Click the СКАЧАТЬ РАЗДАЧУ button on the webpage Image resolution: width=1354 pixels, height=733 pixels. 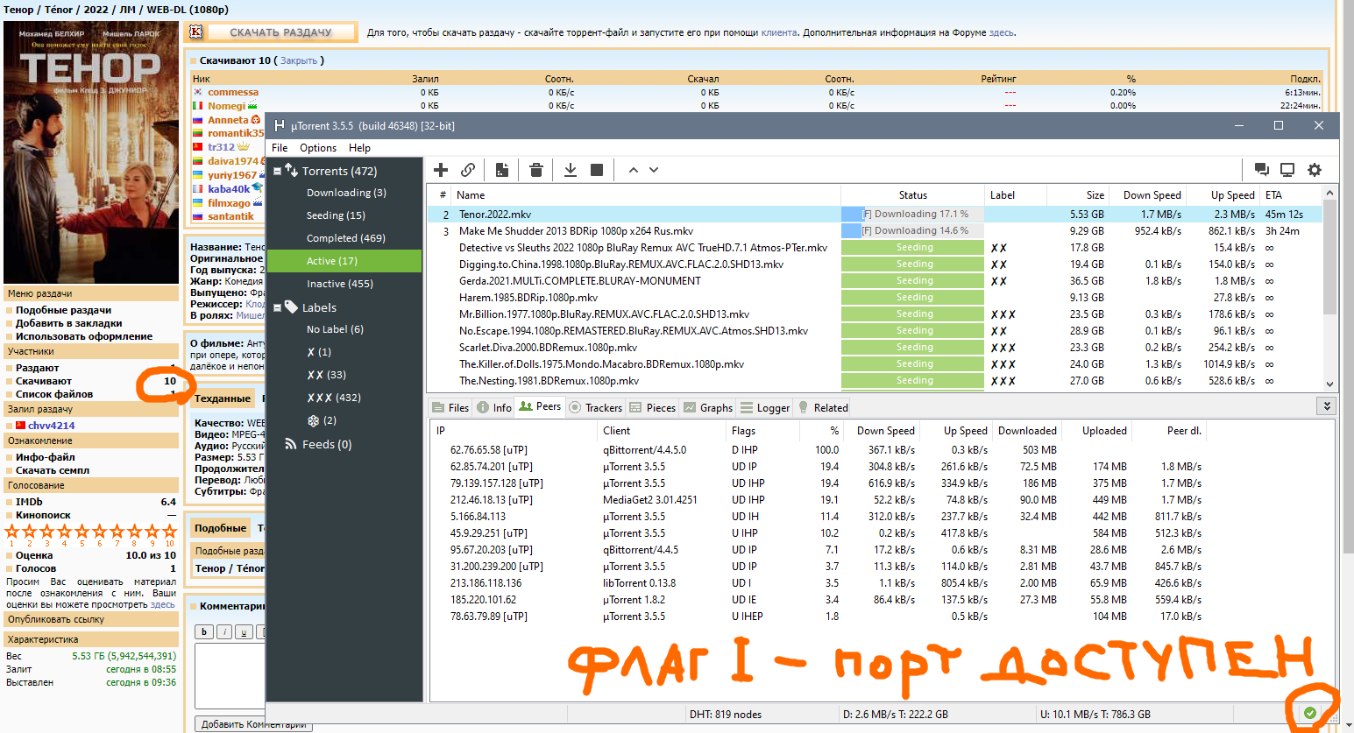(280, 32)
